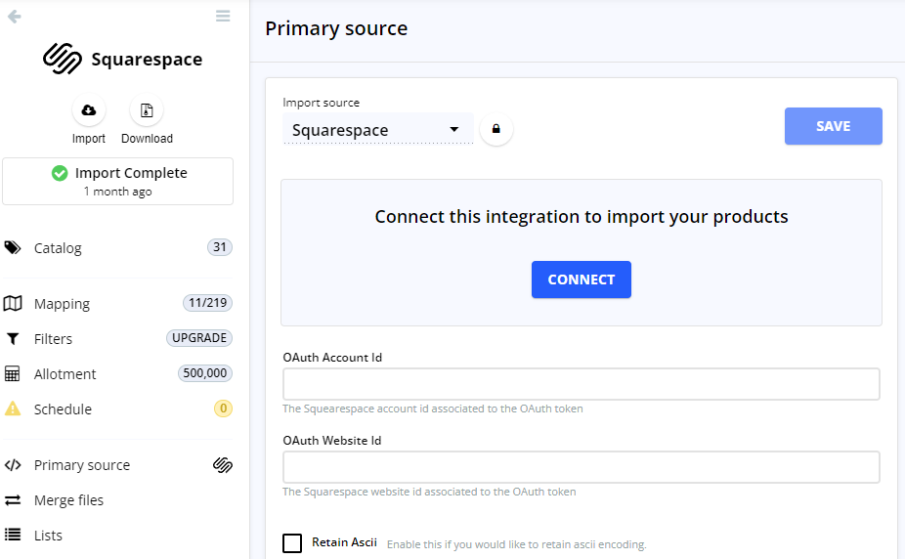Click the Primary source page heading
This screenshot has height=559, width=905.
pyautogui.click(x=336, y=29)
